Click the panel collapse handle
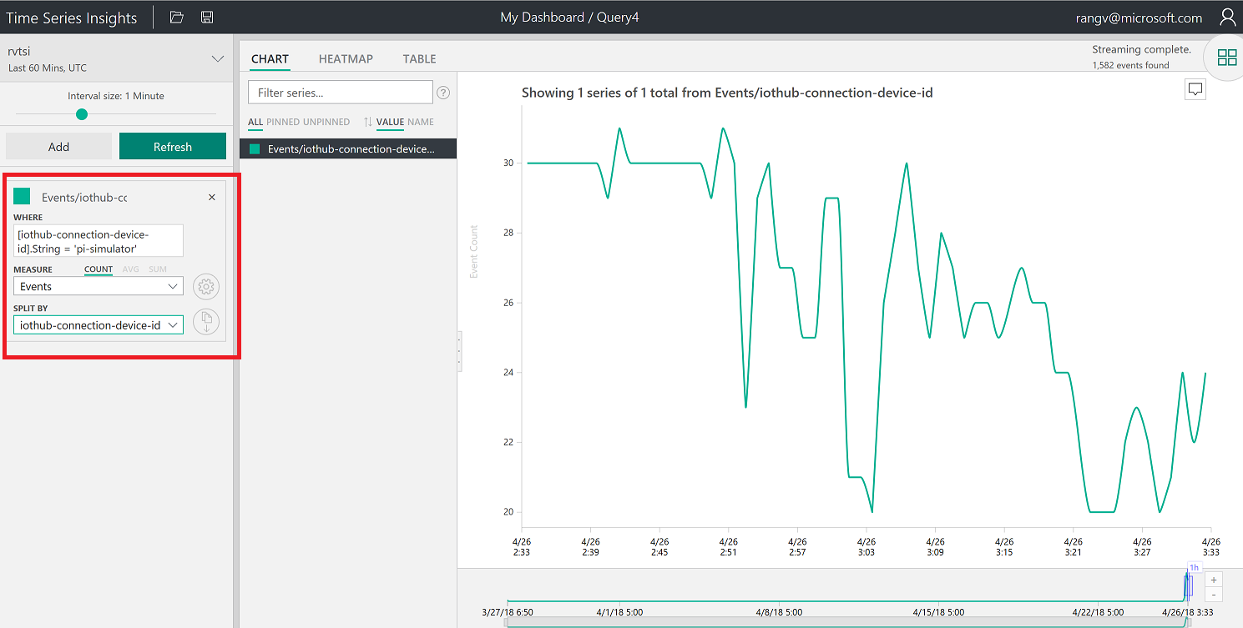The width and height of the screenshot is (1243, 628). click(x=459, y=351)
